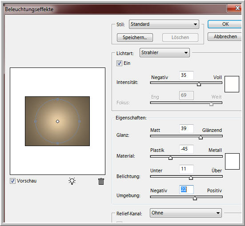Click the Umgebung value field showing 22
The height and width of the screenshot is (226, 245).
186,189
